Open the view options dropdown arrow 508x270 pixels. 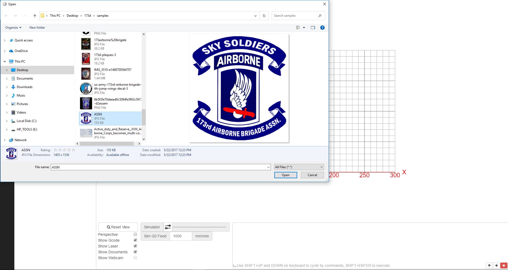pyautogui.click(x=304, y=28)
